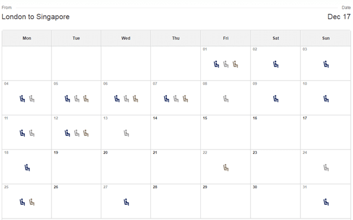Select the dark blue seat icon on Dec 01
353x220 pixels.
click(216, 64)
